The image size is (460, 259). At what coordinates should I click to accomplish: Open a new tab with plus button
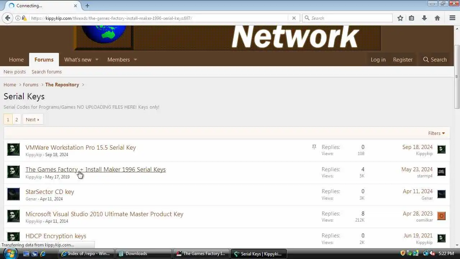click(87, 5)
